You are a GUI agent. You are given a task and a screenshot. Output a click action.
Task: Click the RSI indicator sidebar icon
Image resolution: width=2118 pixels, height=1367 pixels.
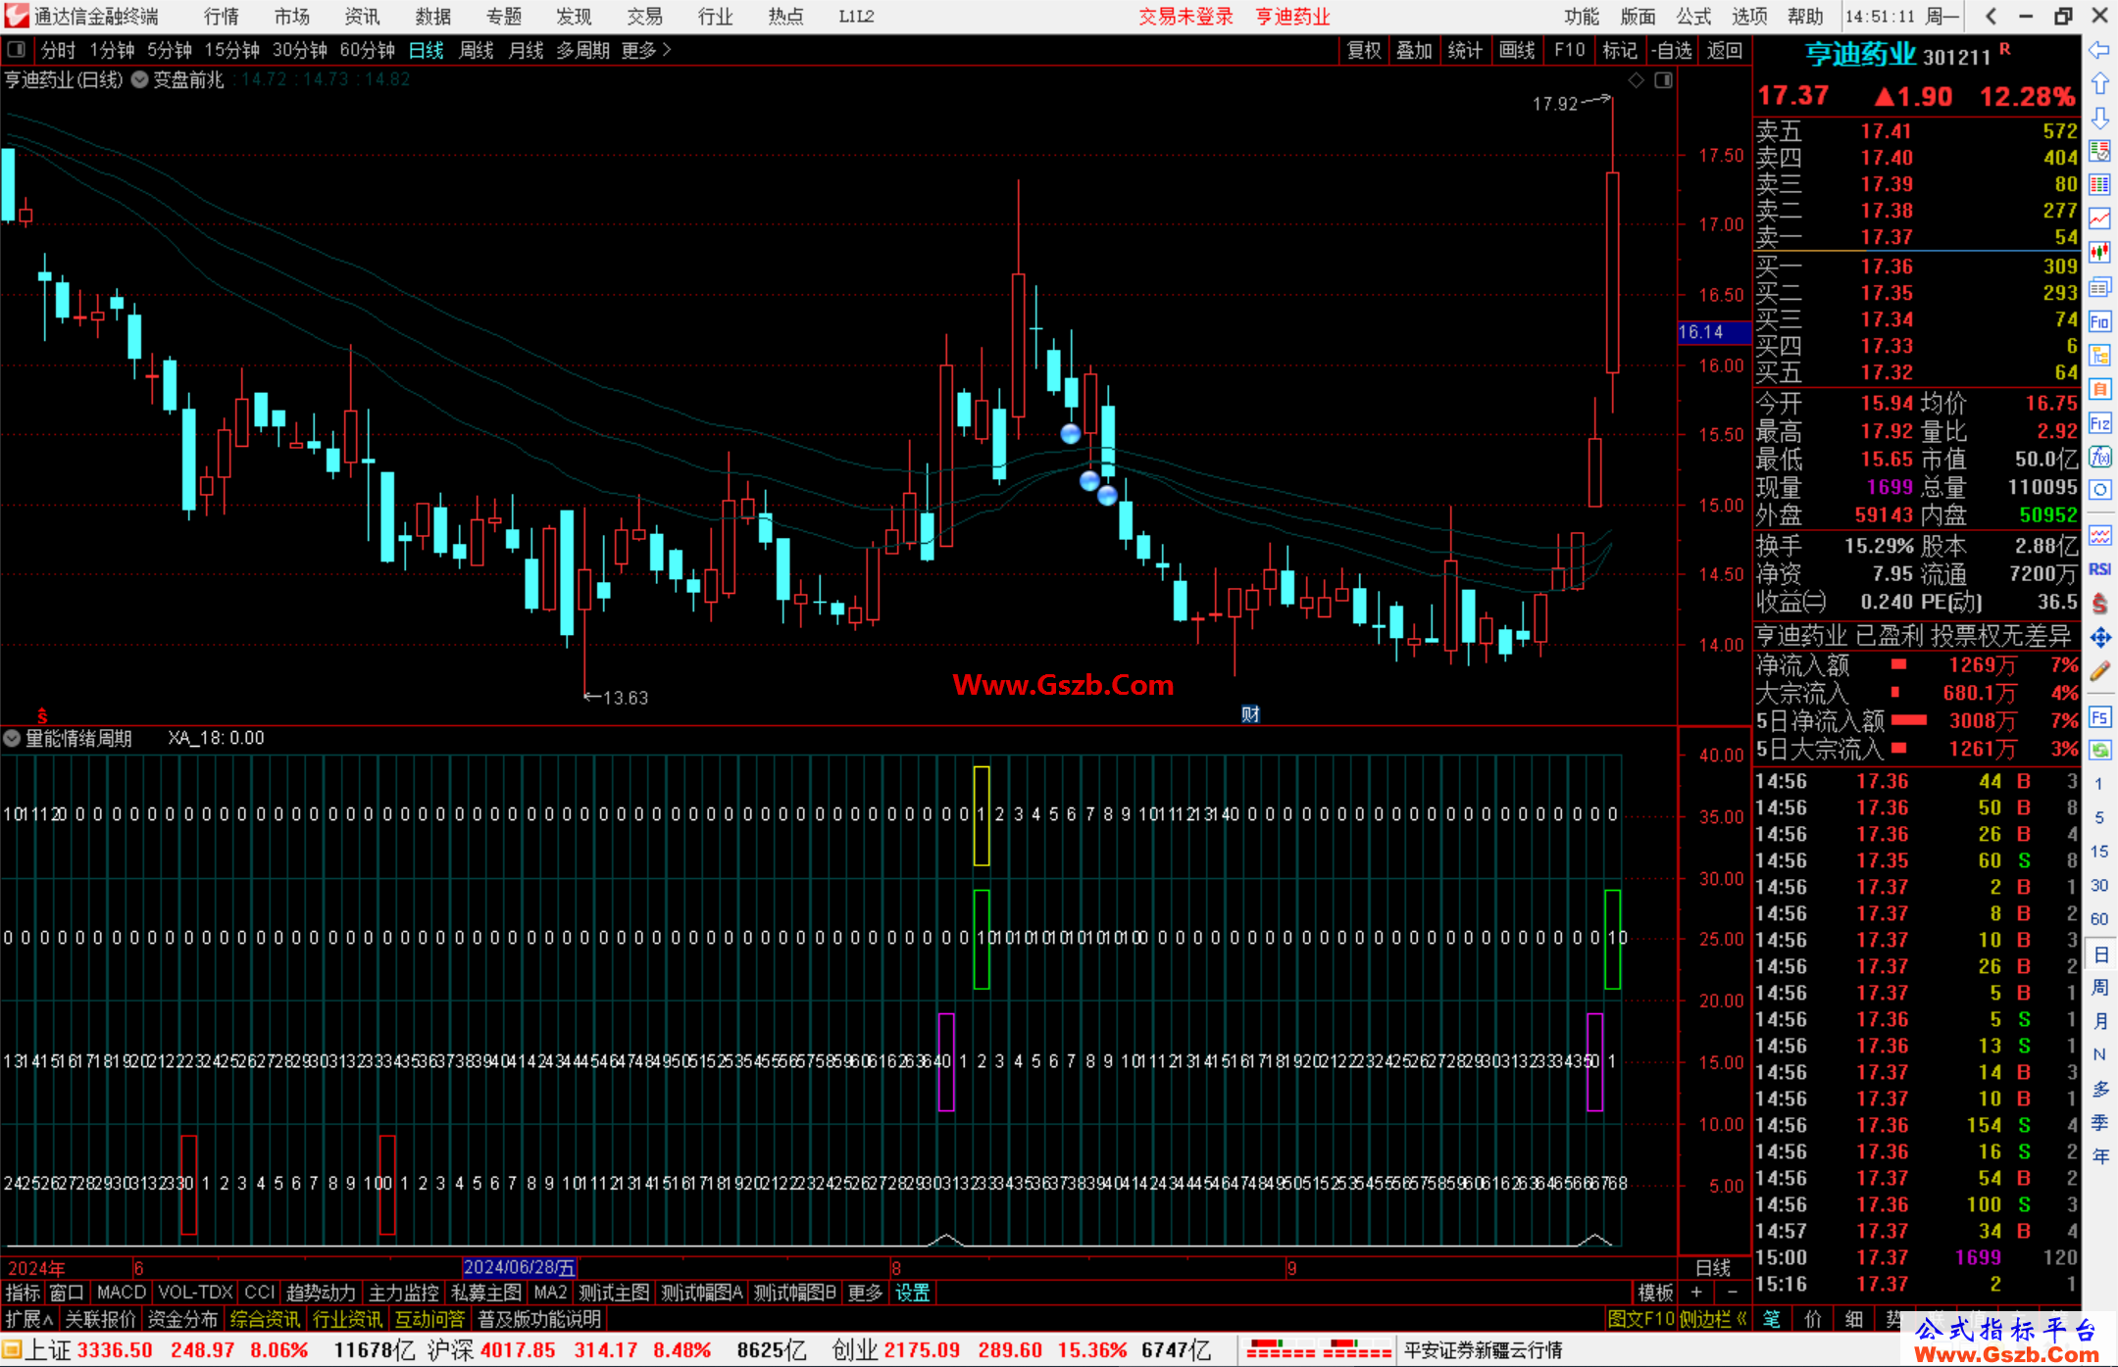(2099, 569)
